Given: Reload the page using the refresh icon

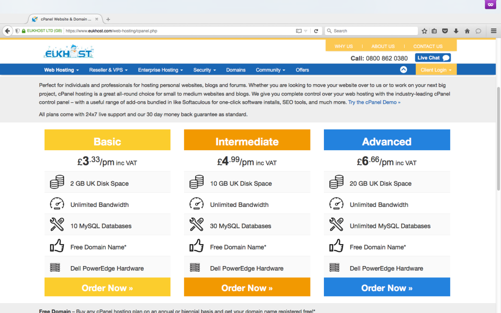Looking at the screenshot, I should point(316,31).
